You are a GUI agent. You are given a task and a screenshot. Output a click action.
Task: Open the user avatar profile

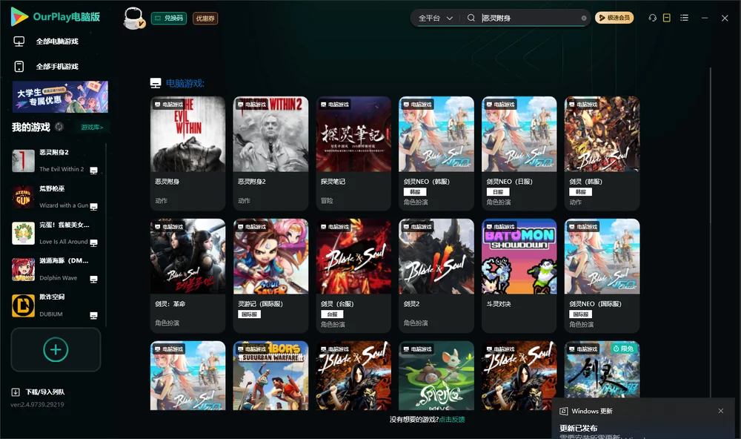tap(133, 18)
